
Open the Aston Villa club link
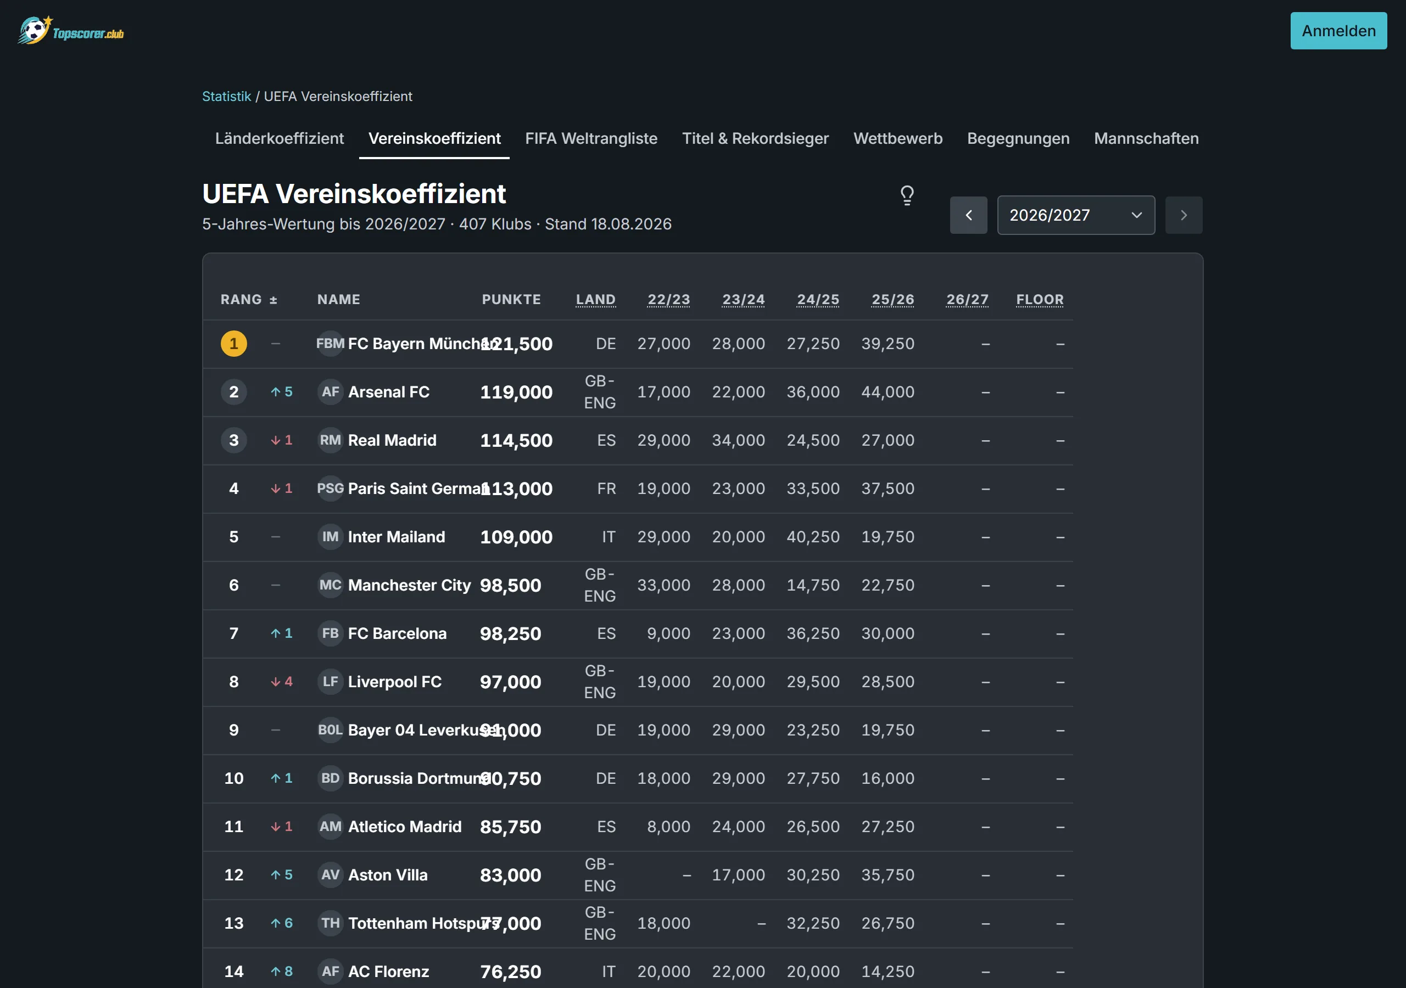click(388, 875)
